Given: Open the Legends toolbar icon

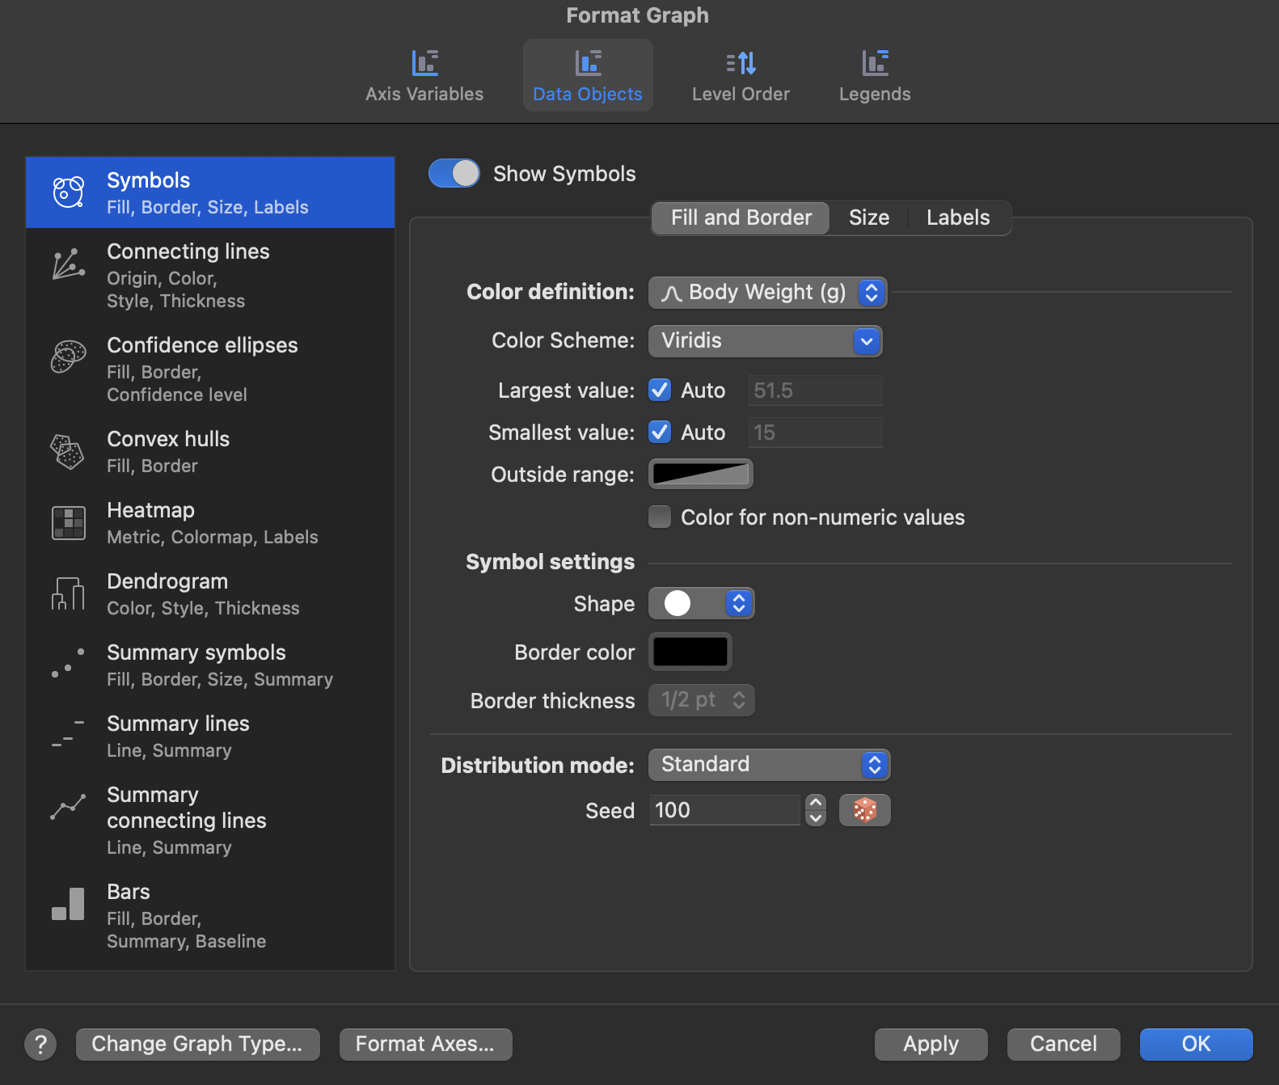Looking at the screenshot, I should 875,63.
